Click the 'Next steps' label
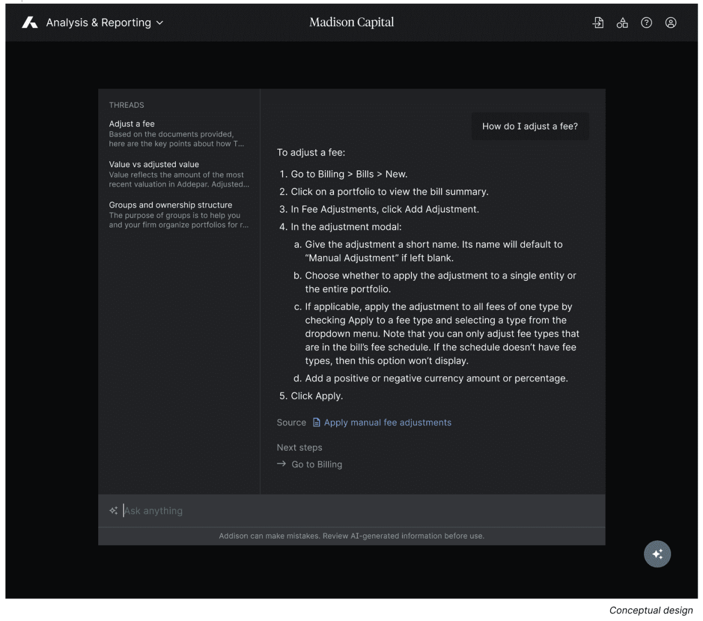703x621 pixels. pyautogui.click(x=299, y=447)
